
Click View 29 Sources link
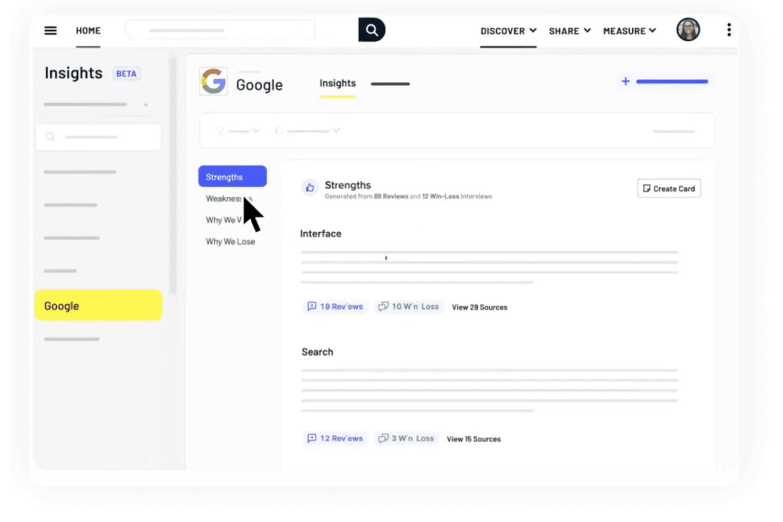click(479, 307)
